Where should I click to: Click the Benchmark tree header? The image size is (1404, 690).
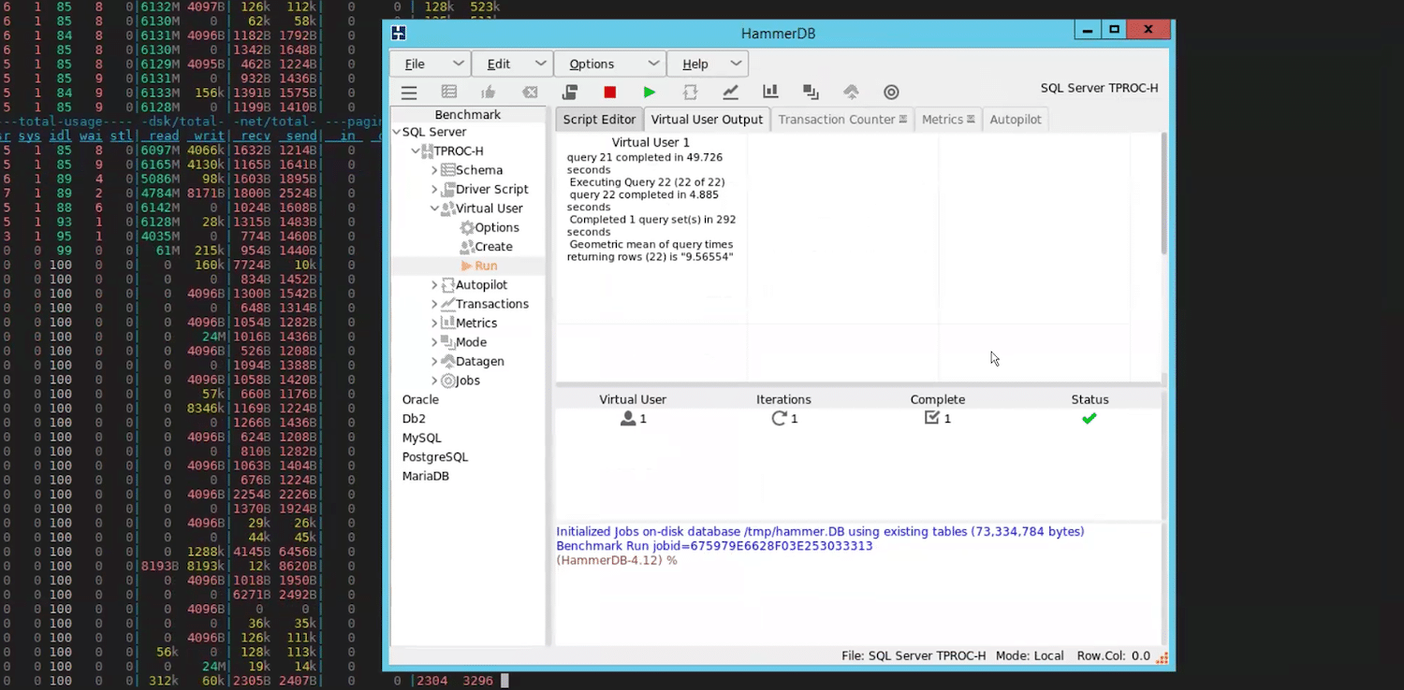[468, 115]
